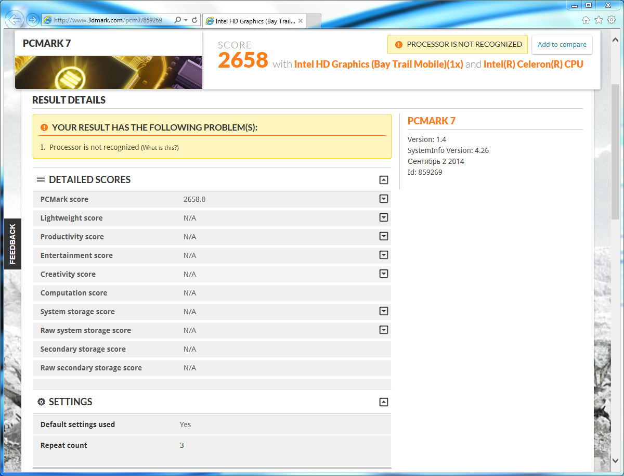Click the Result Details heading

[69, 100]
